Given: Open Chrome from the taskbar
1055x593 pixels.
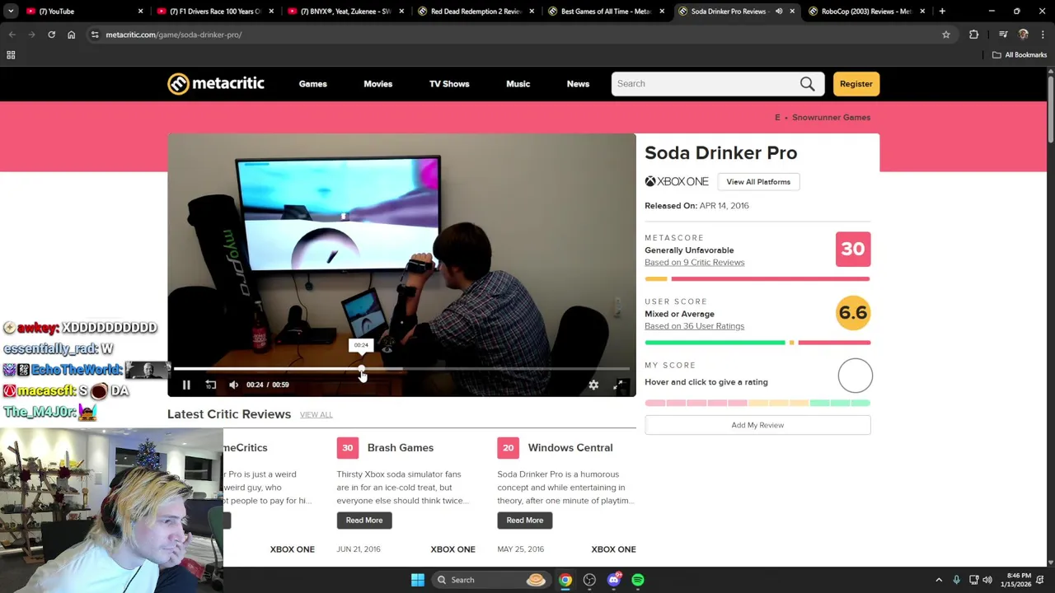Looking at the screenshot, I should click(x=565, y=580).
